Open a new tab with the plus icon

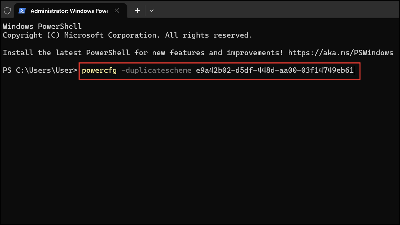[x=137, y=10]
